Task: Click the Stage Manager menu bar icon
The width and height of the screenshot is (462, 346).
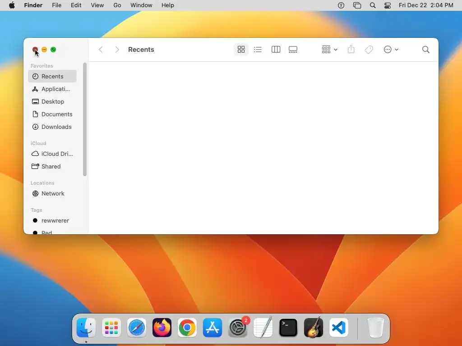Action: click(357, 5)
